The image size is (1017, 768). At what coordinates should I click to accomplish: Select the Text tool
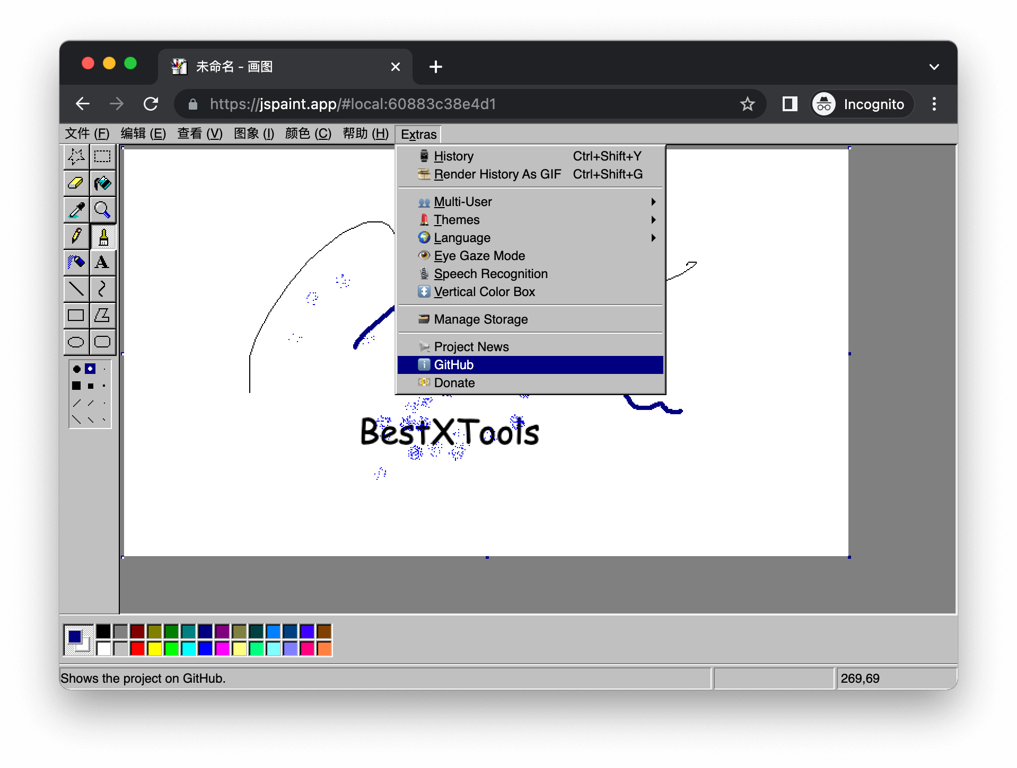pos(102,263)
